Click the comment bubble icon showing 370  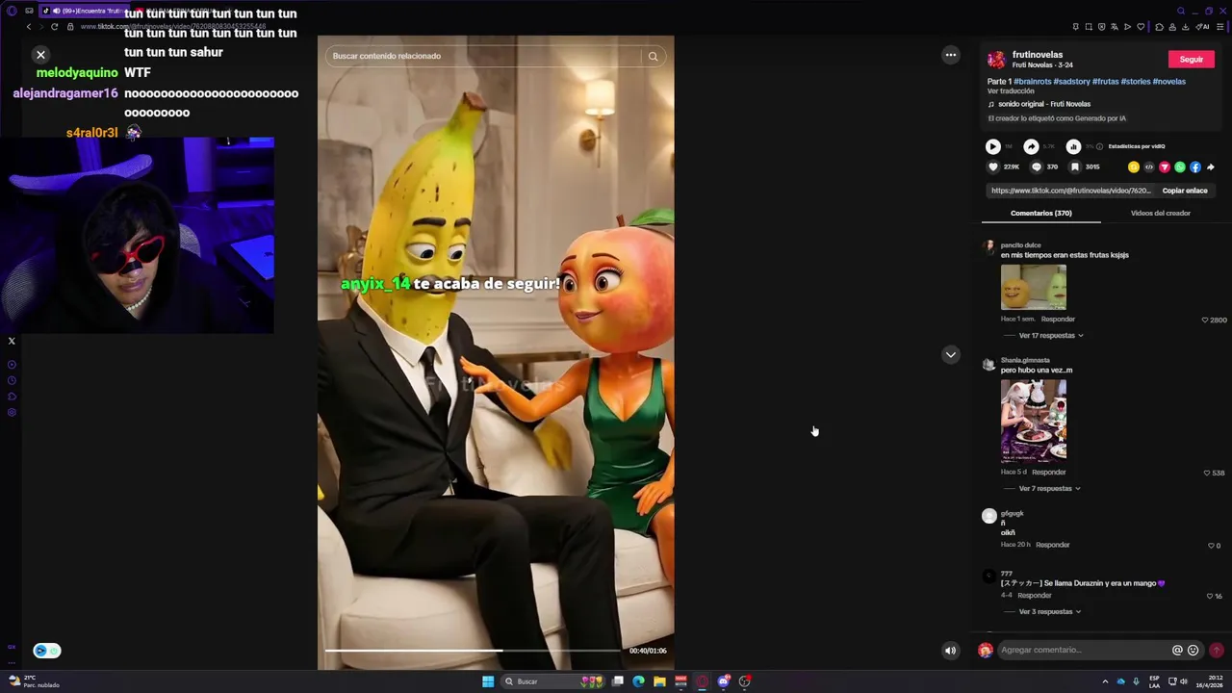(x=1037, y=167)
